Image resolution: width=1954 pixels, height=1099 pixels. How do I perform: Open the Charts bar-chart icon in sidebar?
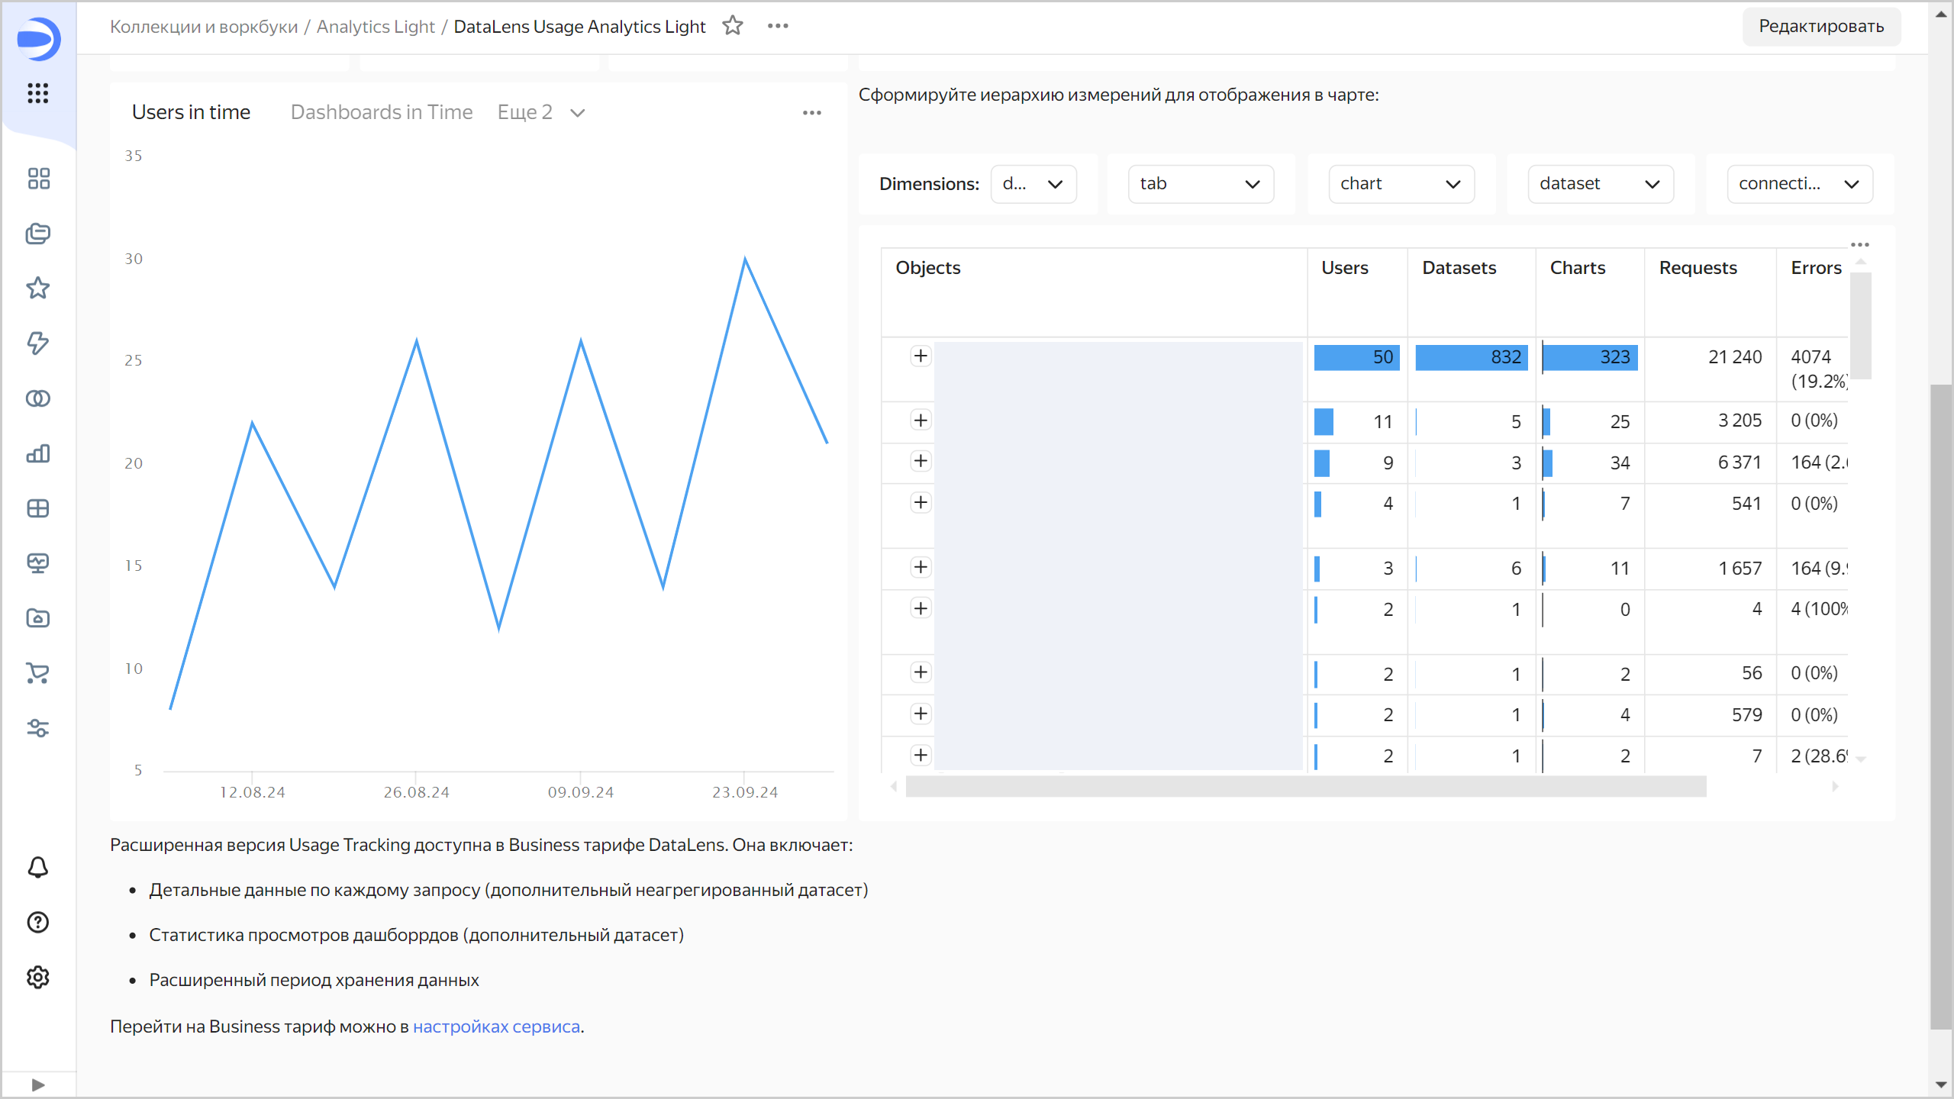click(37, 453)
